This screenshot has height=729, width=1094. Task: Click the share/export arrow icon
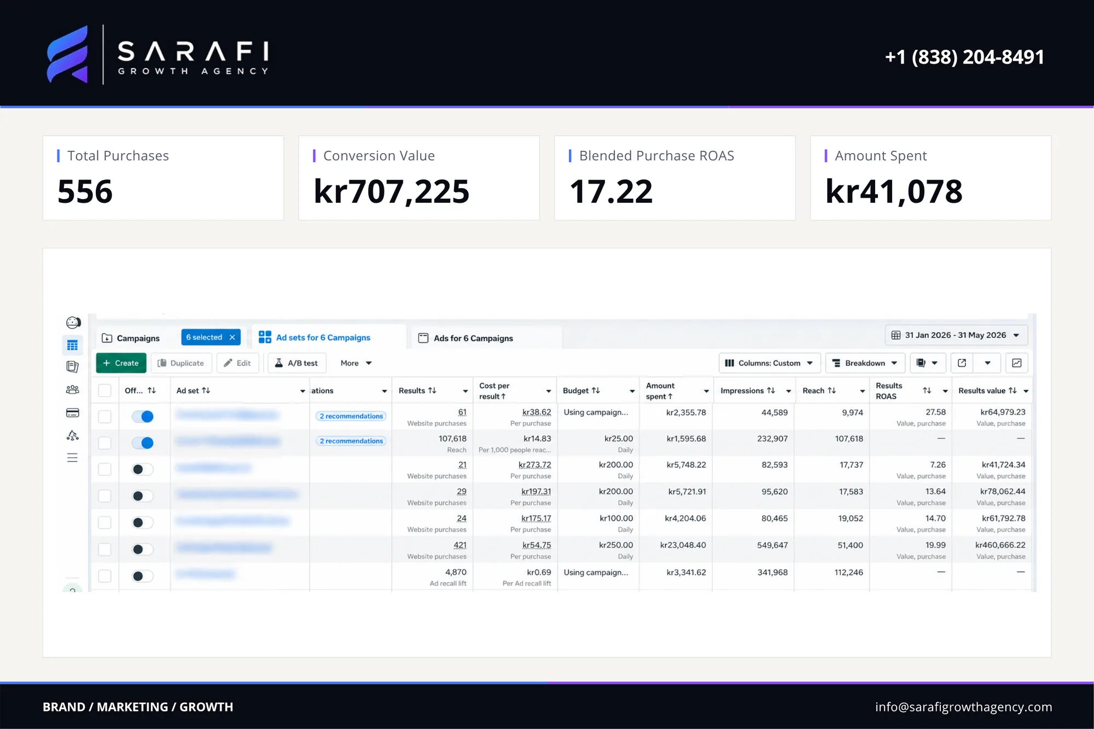coord(962,363)
